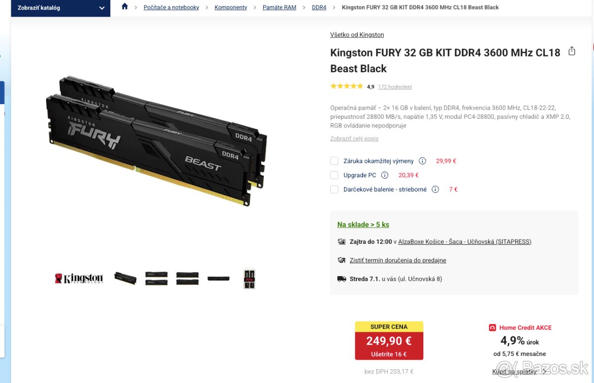Viewport: 594px width, 383px height.
Task: Expand the Zobraziť katalóg dropdown
Action: click(61, 8)
